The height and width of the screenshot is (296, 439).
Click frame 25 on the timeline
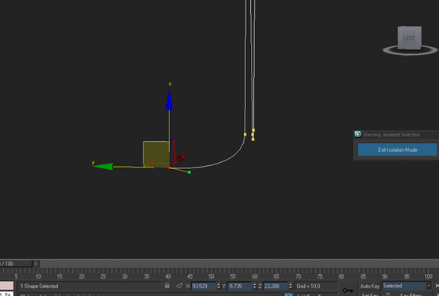pos(103,276)
